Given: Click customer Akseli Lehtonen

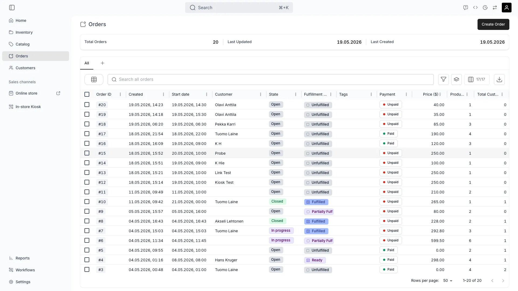Looking at the screenshot, I should tap(229, 221).
